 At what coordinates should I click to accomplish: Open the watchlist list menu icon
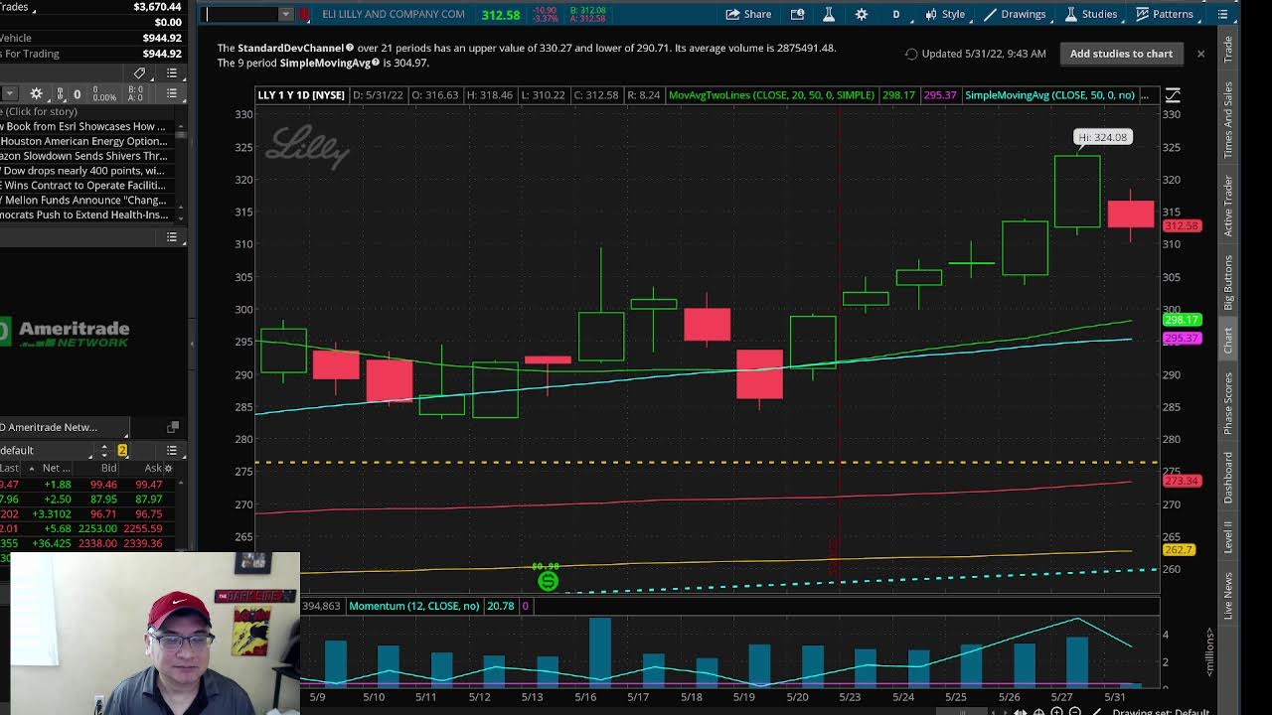click(x=172, y=451)
